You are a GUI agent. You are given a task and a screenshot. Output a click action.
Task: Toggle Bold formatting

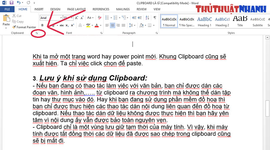(x=42, y=25)
